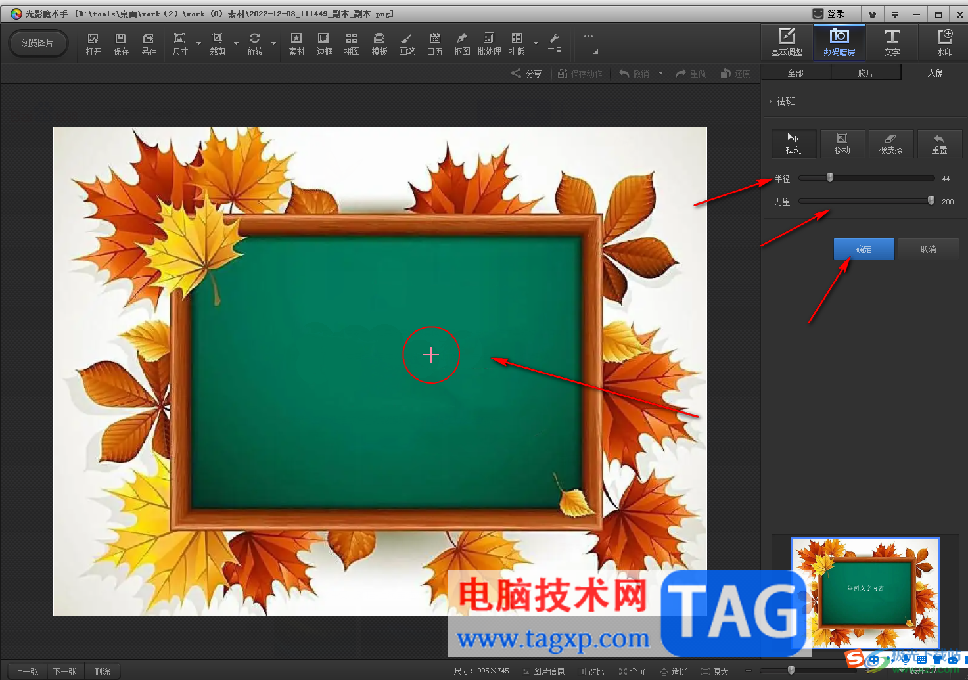Switch to the 胶片 tab
This screenshot has width=968, height=680.
pyautogui.click(x=865, y=73)
